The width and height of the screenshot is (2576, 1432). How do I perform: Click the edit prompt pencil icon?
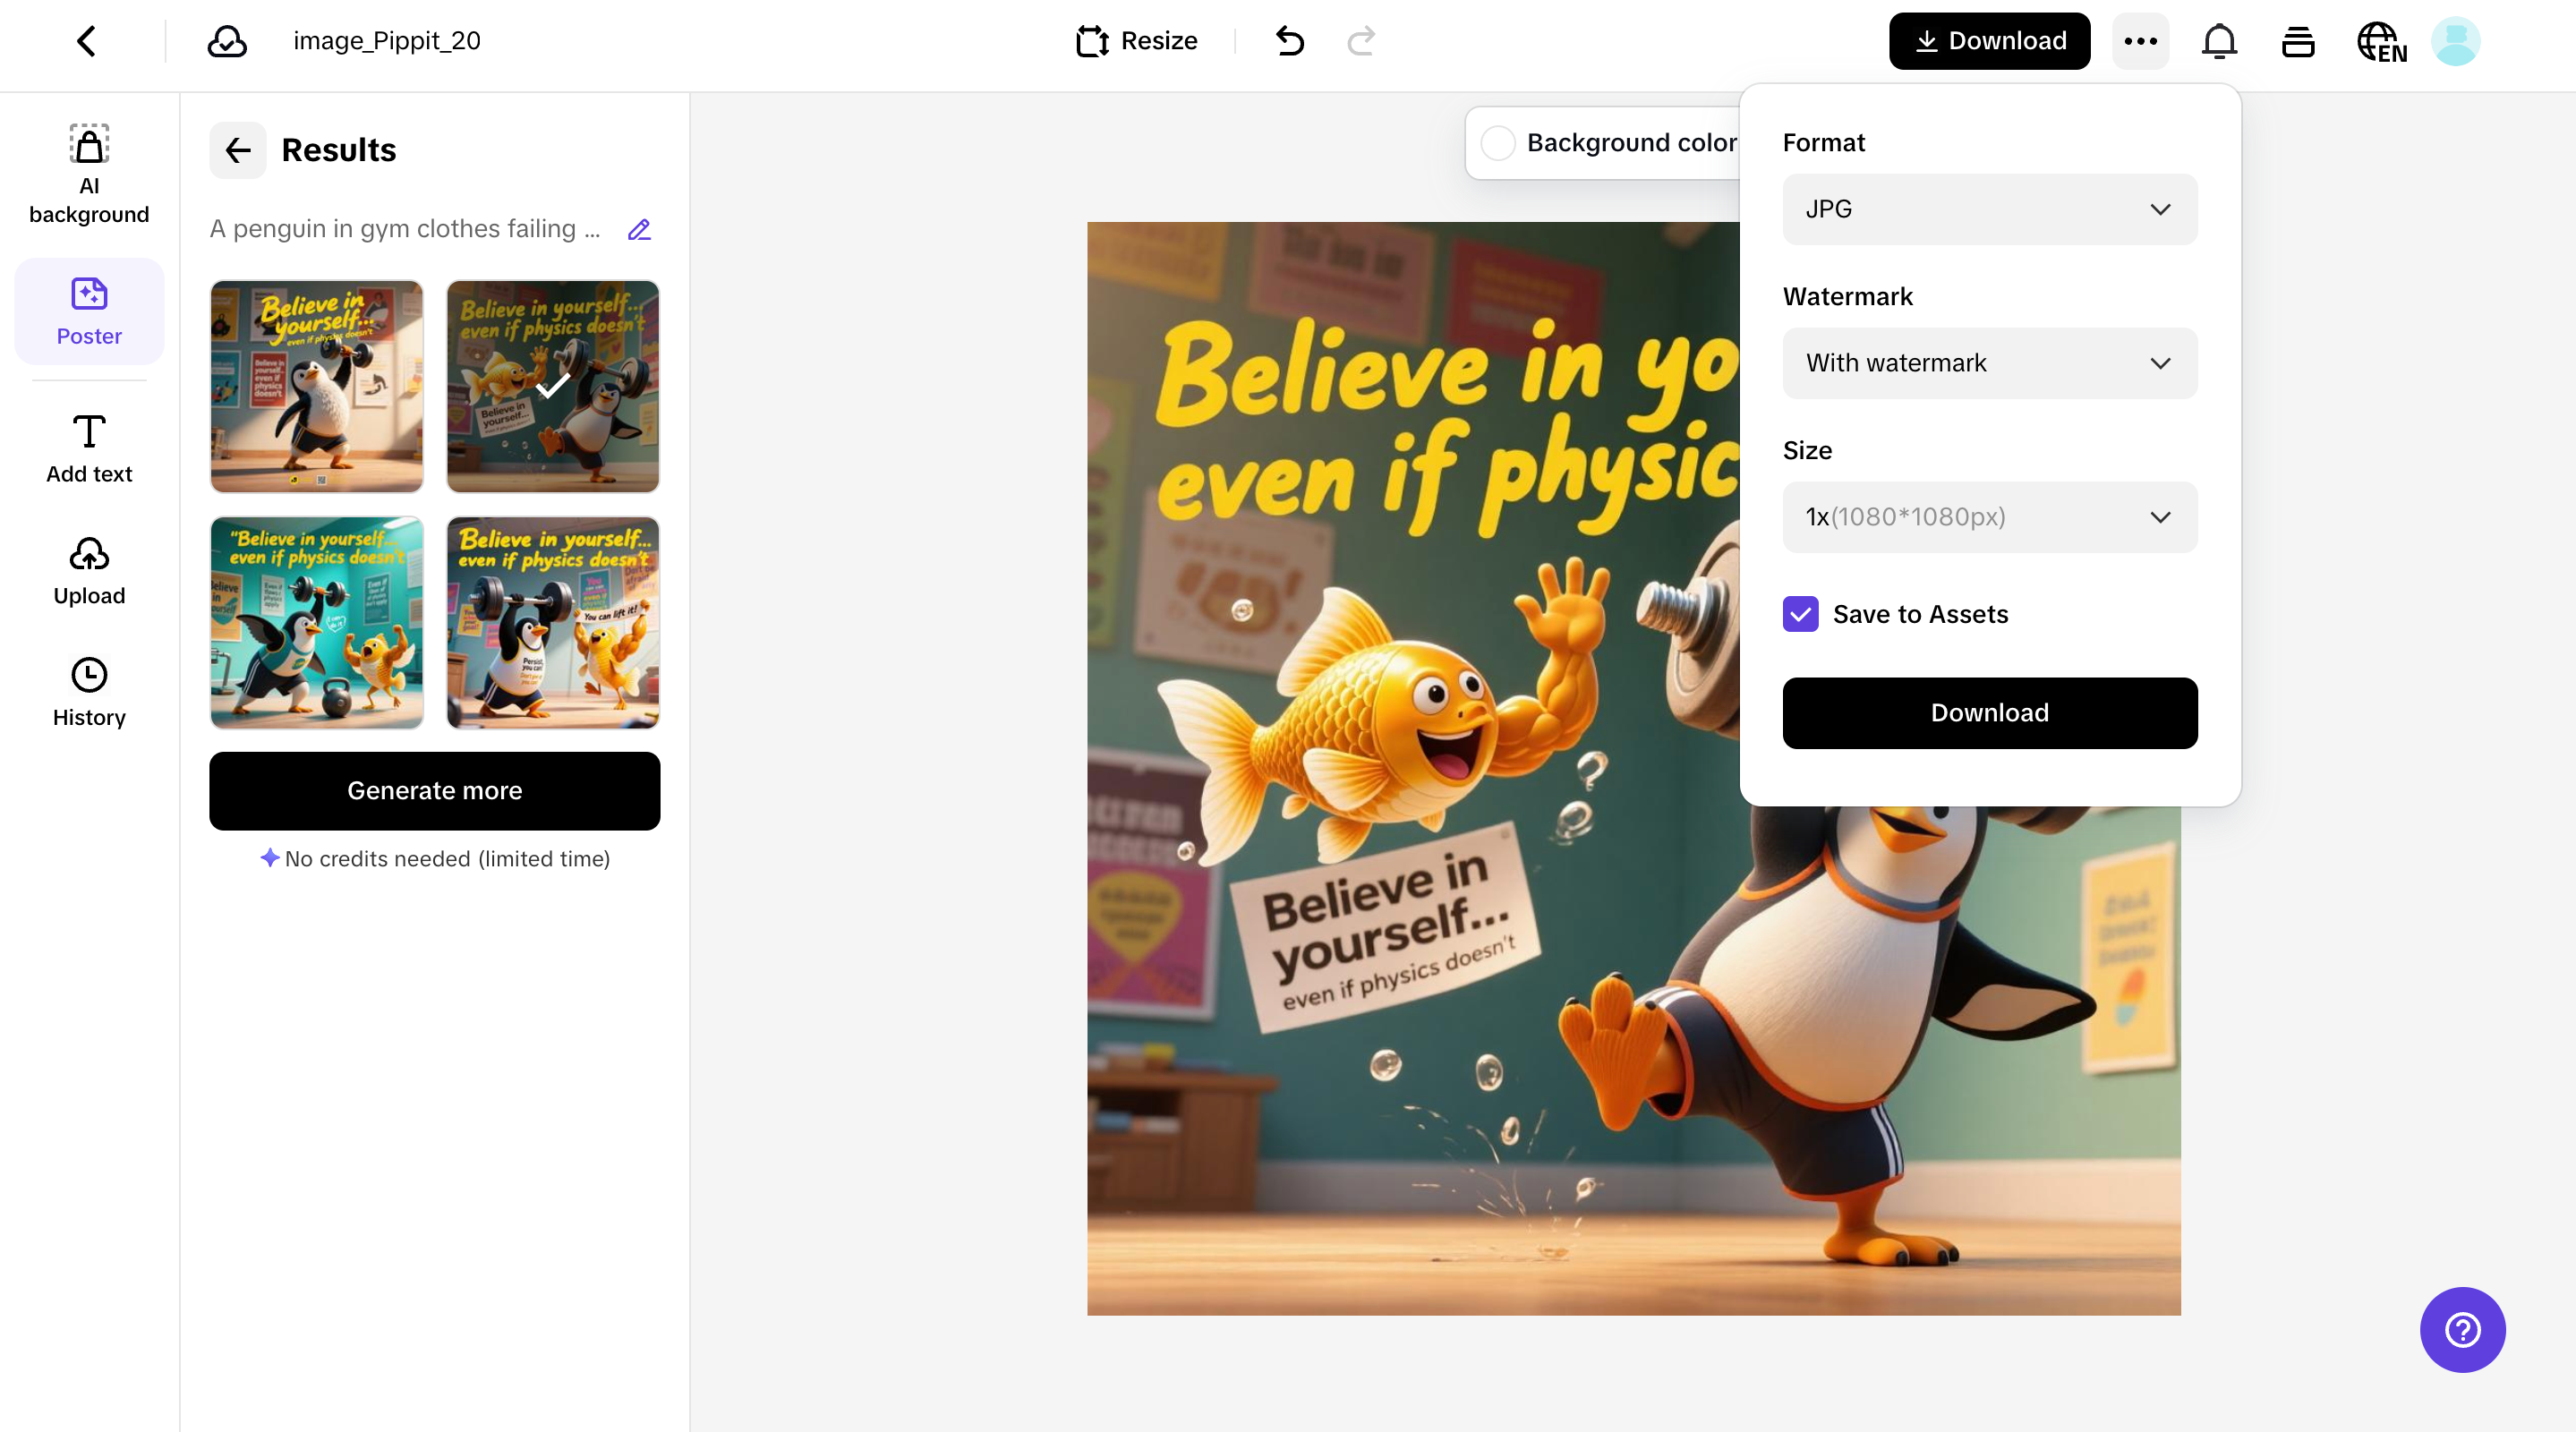coord(639,230)
